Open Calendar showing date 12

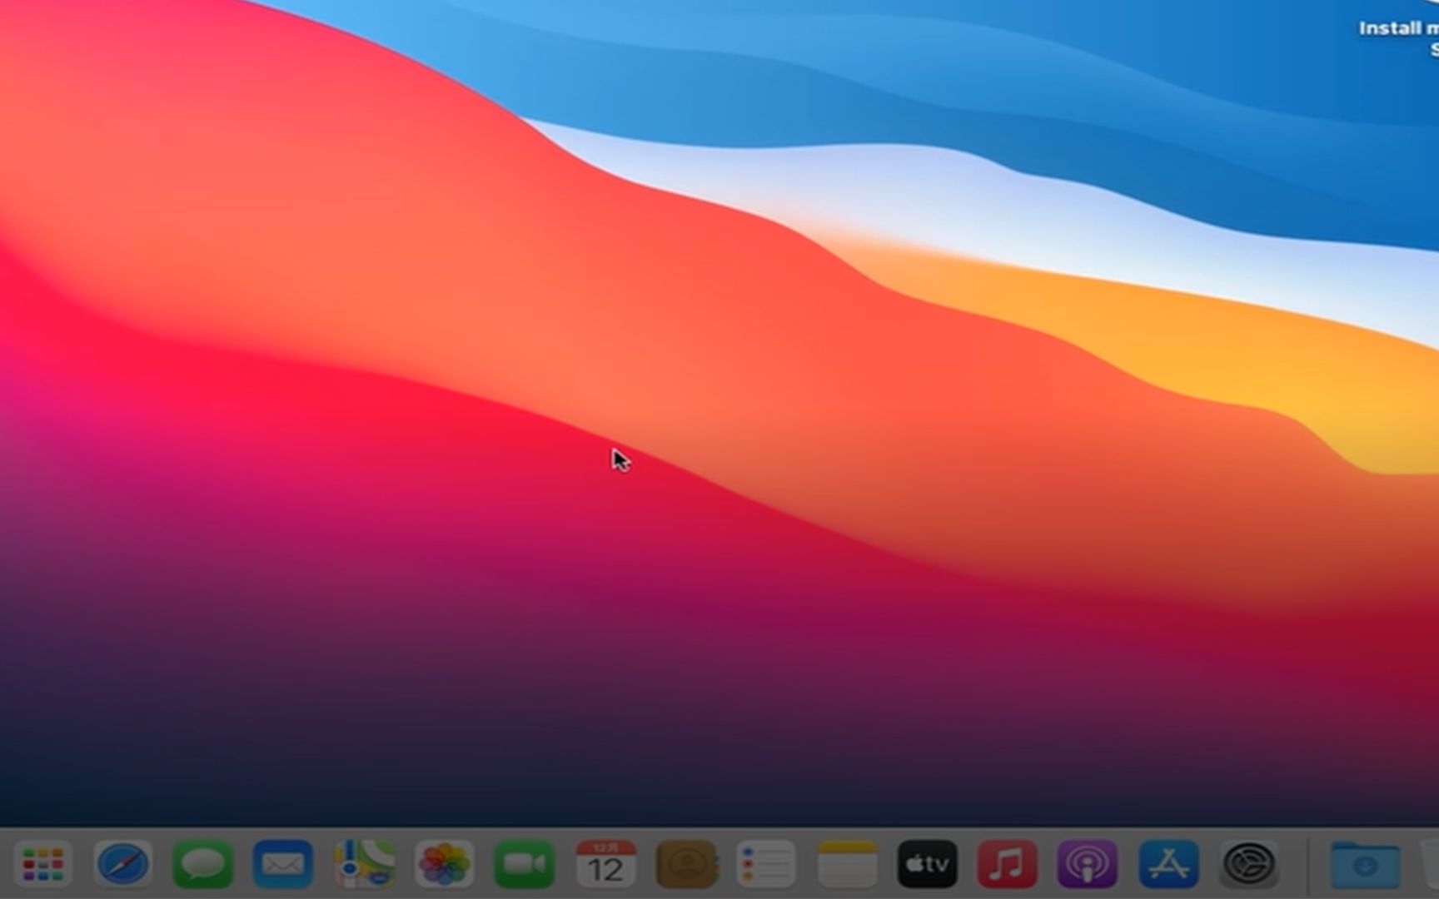click(605, 864)
